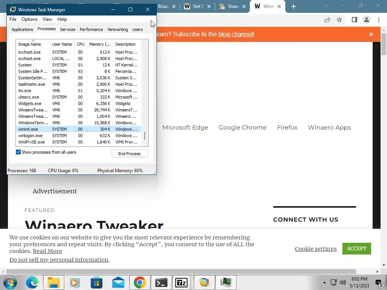
Task: Open the Help menu in Task Manager
Action: coord(62,19)
